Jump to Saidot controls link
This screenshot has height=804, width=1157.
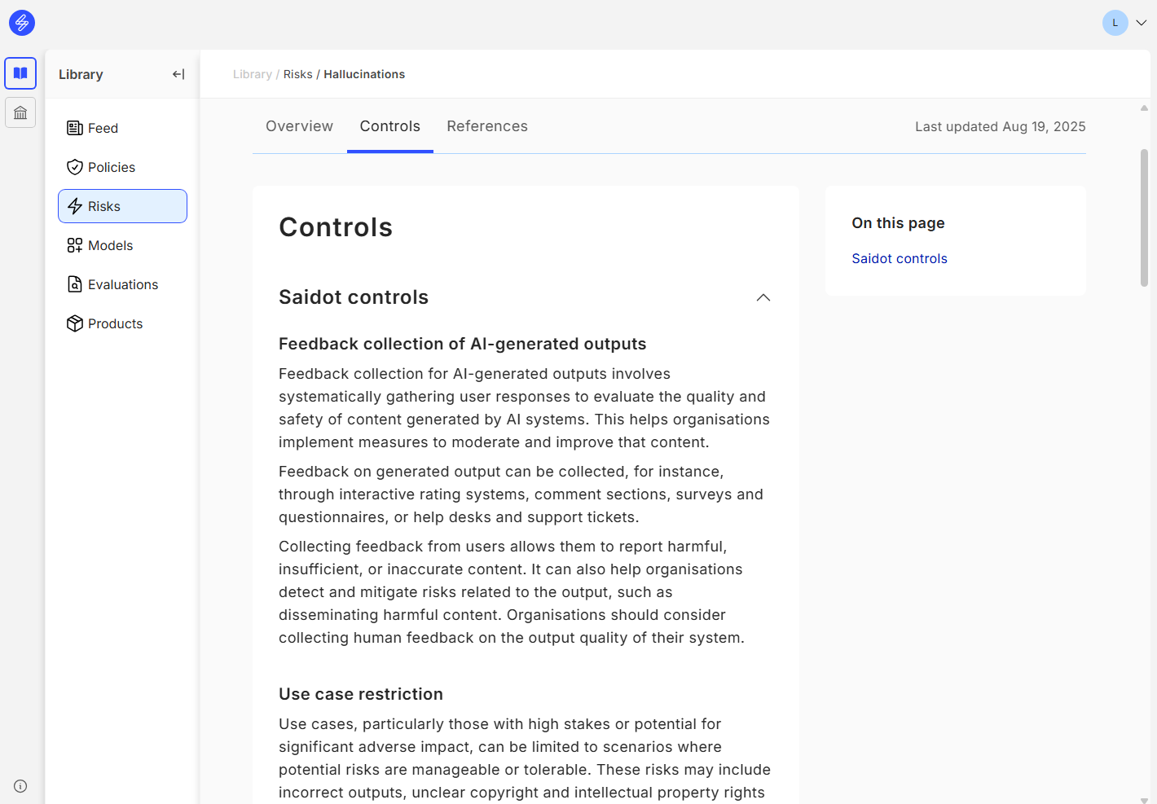899,258
